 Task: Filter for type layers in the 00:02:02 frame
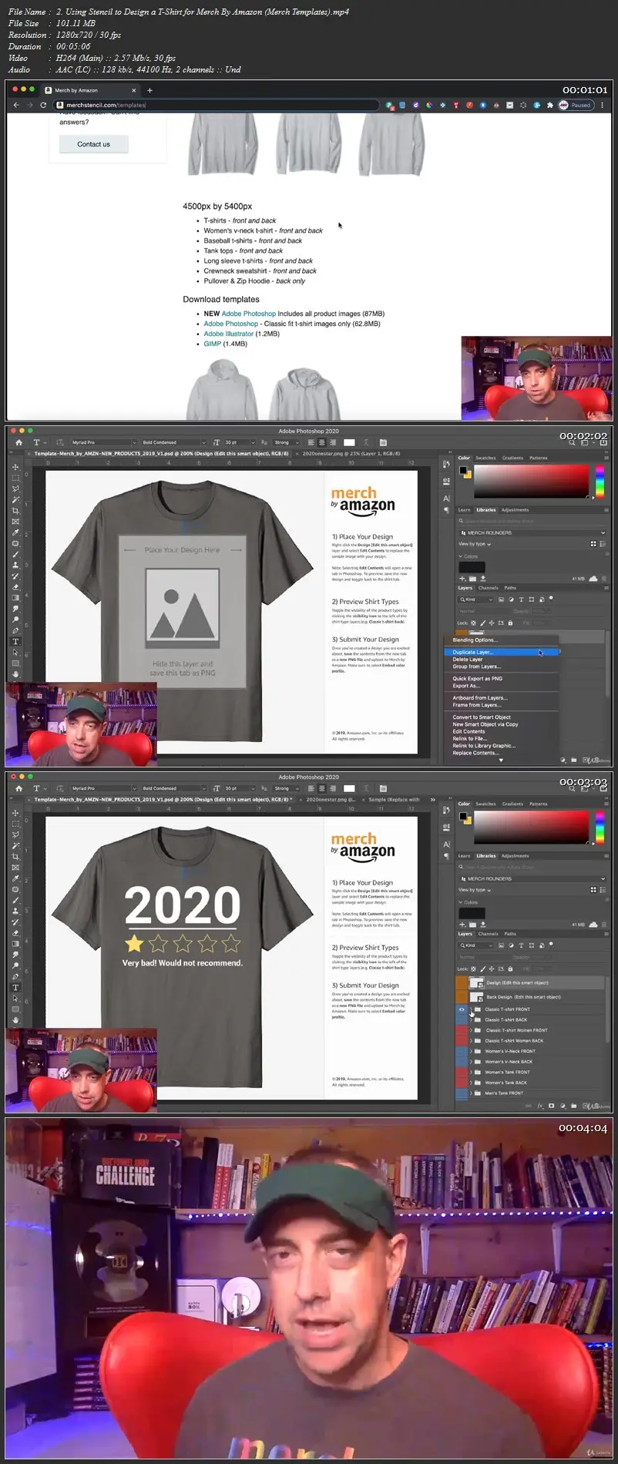click(521, 599)
